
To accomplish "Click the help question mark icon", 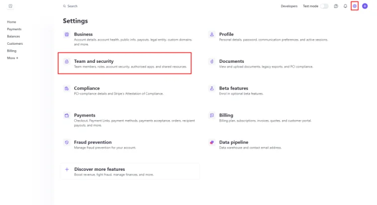I will pos(336,6).
